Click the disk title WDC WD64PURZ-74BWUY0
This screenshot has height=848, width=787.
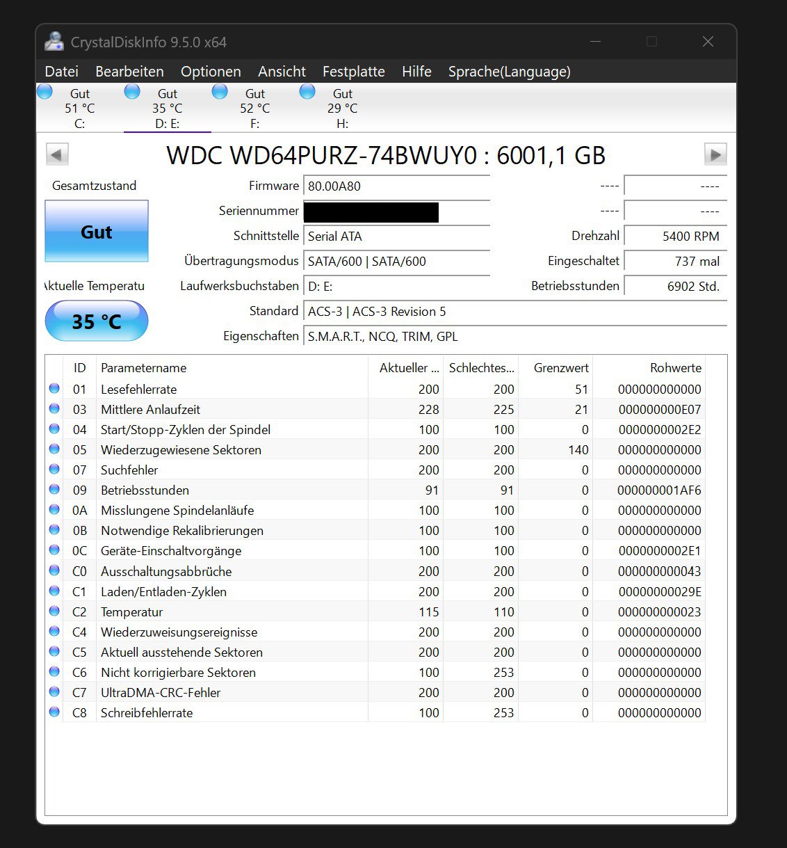tap(386, 154)
